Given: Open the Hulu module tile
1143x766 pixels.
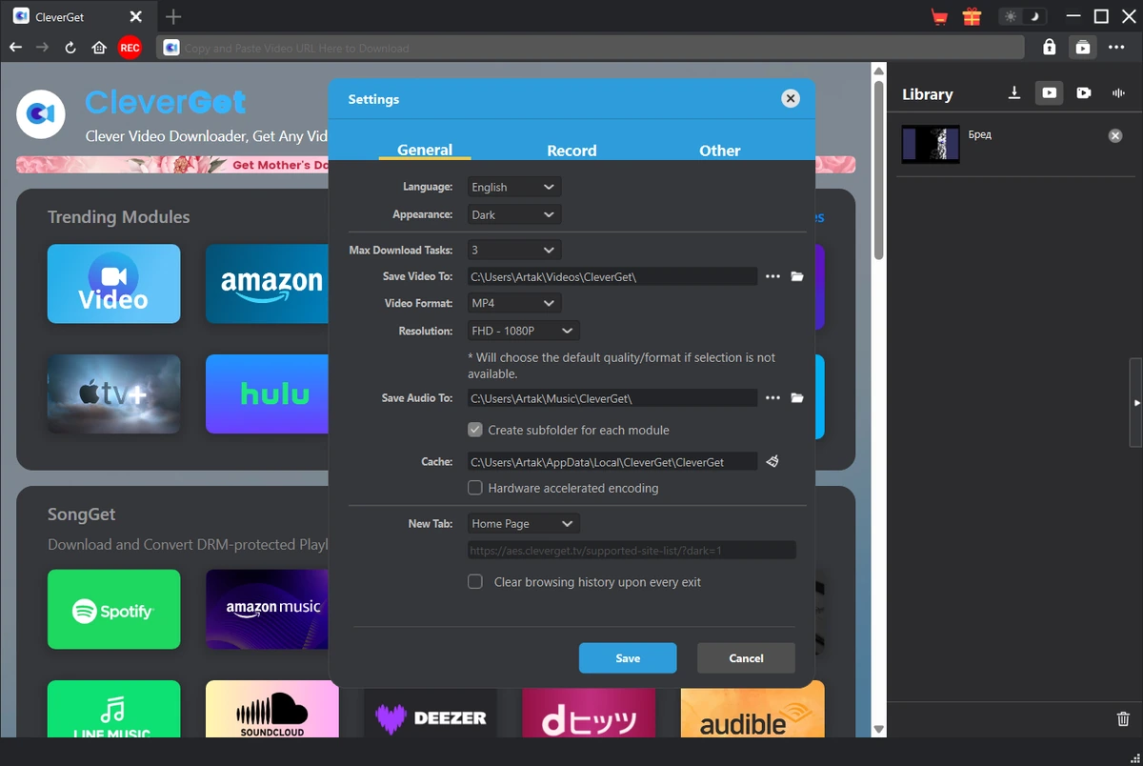Looking at the screenshot, I should [x=267, y=394].
